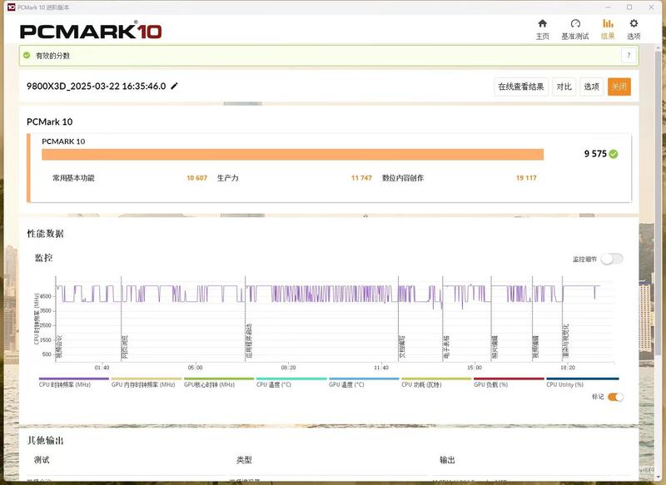The image size is (666, 485).
Task: Select GPU 内存时钟频率 (MHz) legend entry
Action: tap(147, 383)
